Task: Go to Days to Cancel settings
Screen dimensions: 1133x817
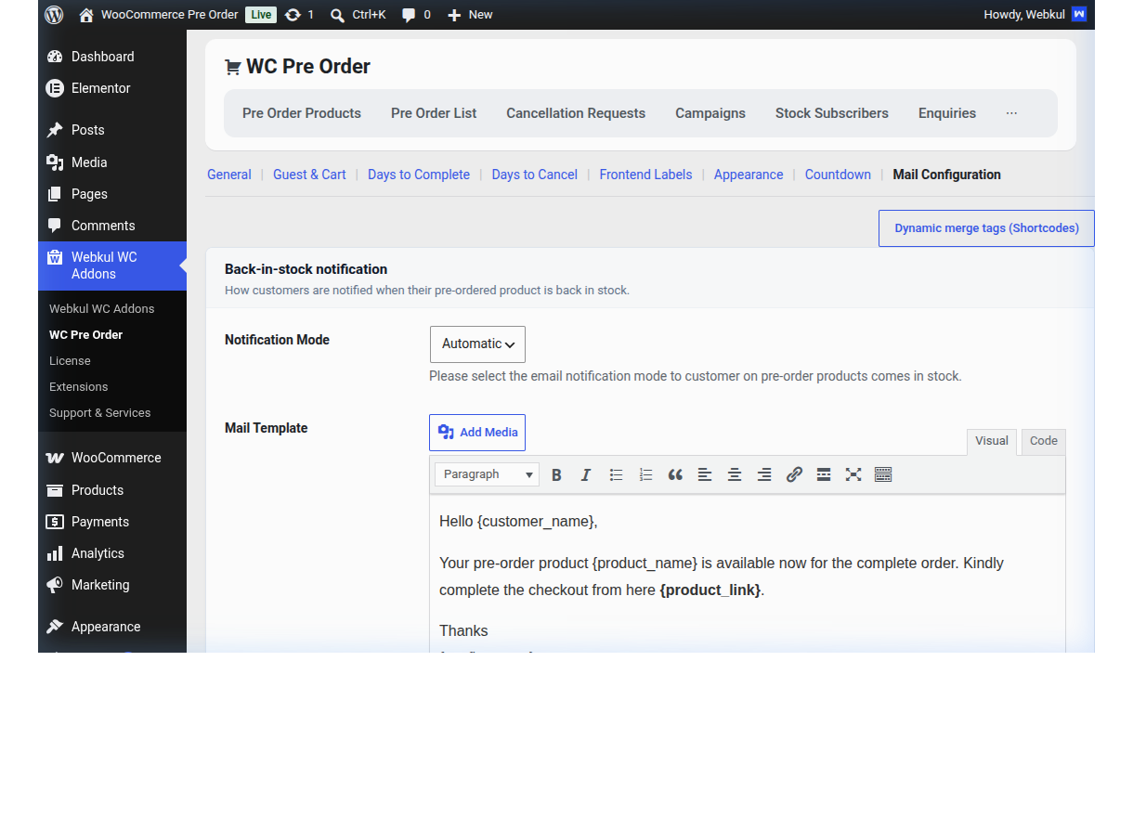Action: click(x=535, y=175)
